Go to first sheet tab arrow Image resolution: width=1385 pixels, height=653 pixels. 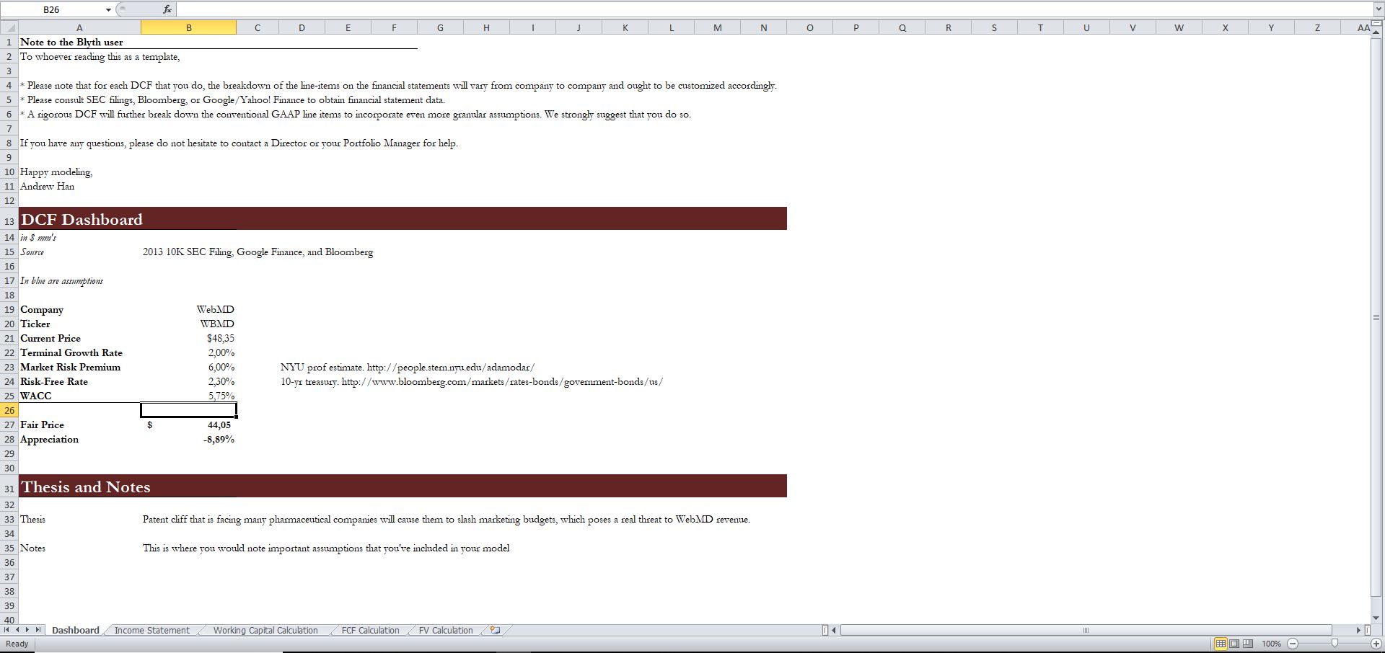[8, 630]
